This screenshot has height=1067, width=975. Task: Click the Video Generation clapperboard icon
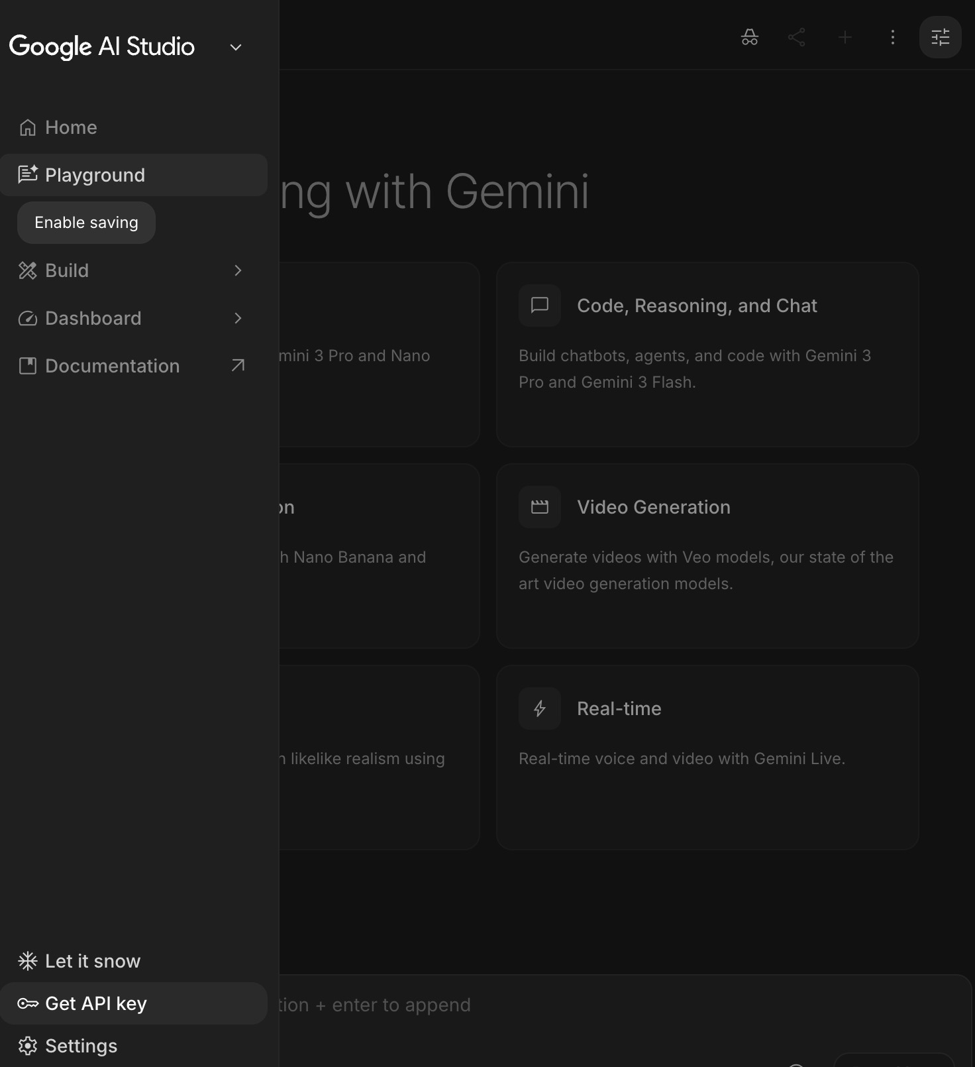point(540,507)
